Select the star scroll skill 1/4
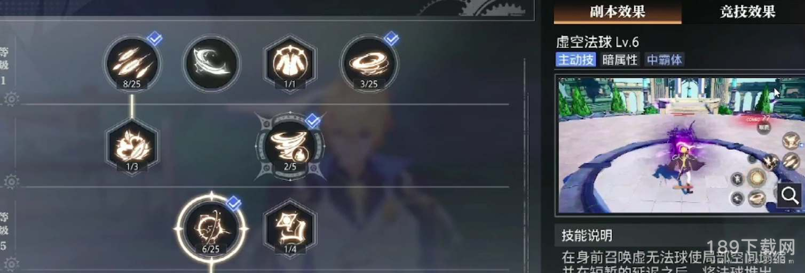Screen dimensions: 805x273 click(290, 228)
